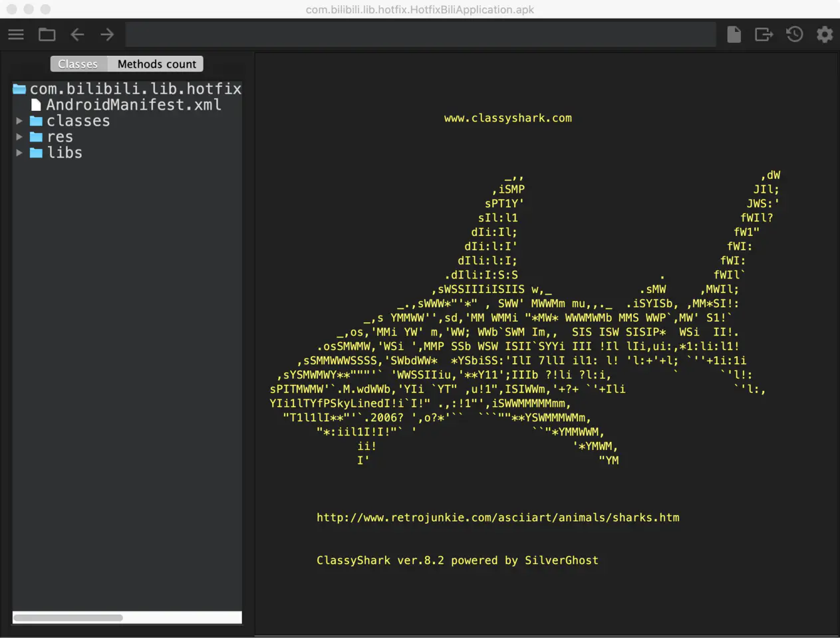
Task: Go back with the left arrow
Action: pos(77,35)
